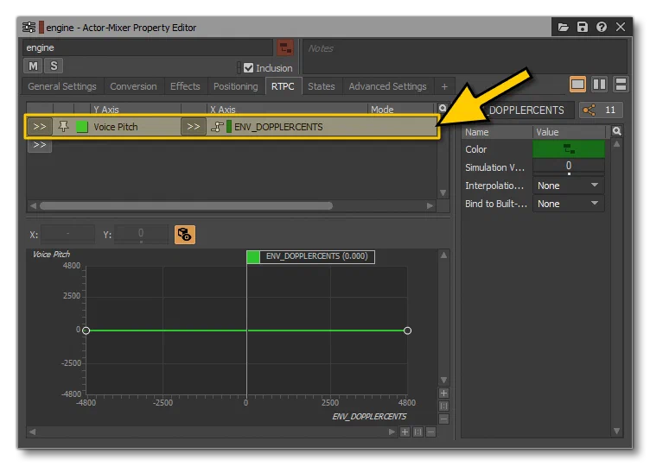The width and height of the screenshot is (650, 466).
Task: Click the graph vertical zoom-out minus button
Action: [443, 419]
